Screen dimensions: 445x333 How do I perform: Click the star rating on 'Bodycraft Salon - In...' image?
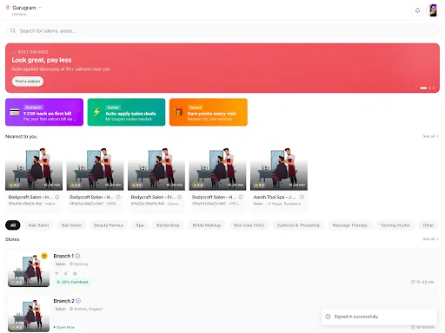[x=15, y=185]
